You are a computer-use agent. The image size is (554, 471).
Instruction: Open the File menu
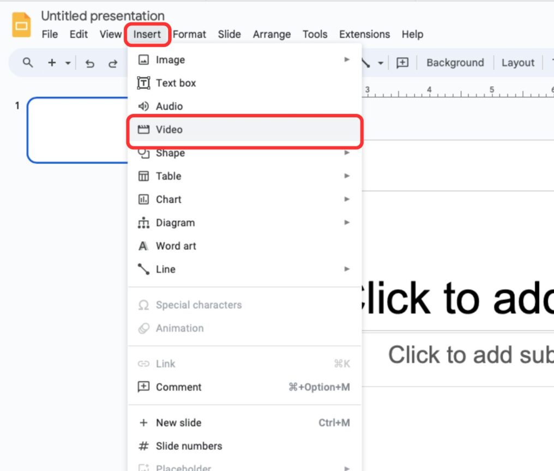tap(50, 34)
